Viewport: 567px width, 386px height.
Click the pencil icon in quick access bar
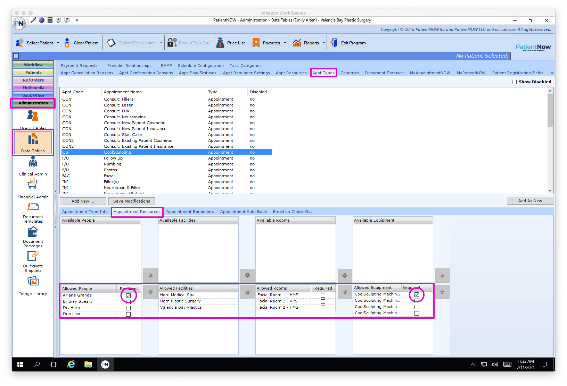[33, 20]
